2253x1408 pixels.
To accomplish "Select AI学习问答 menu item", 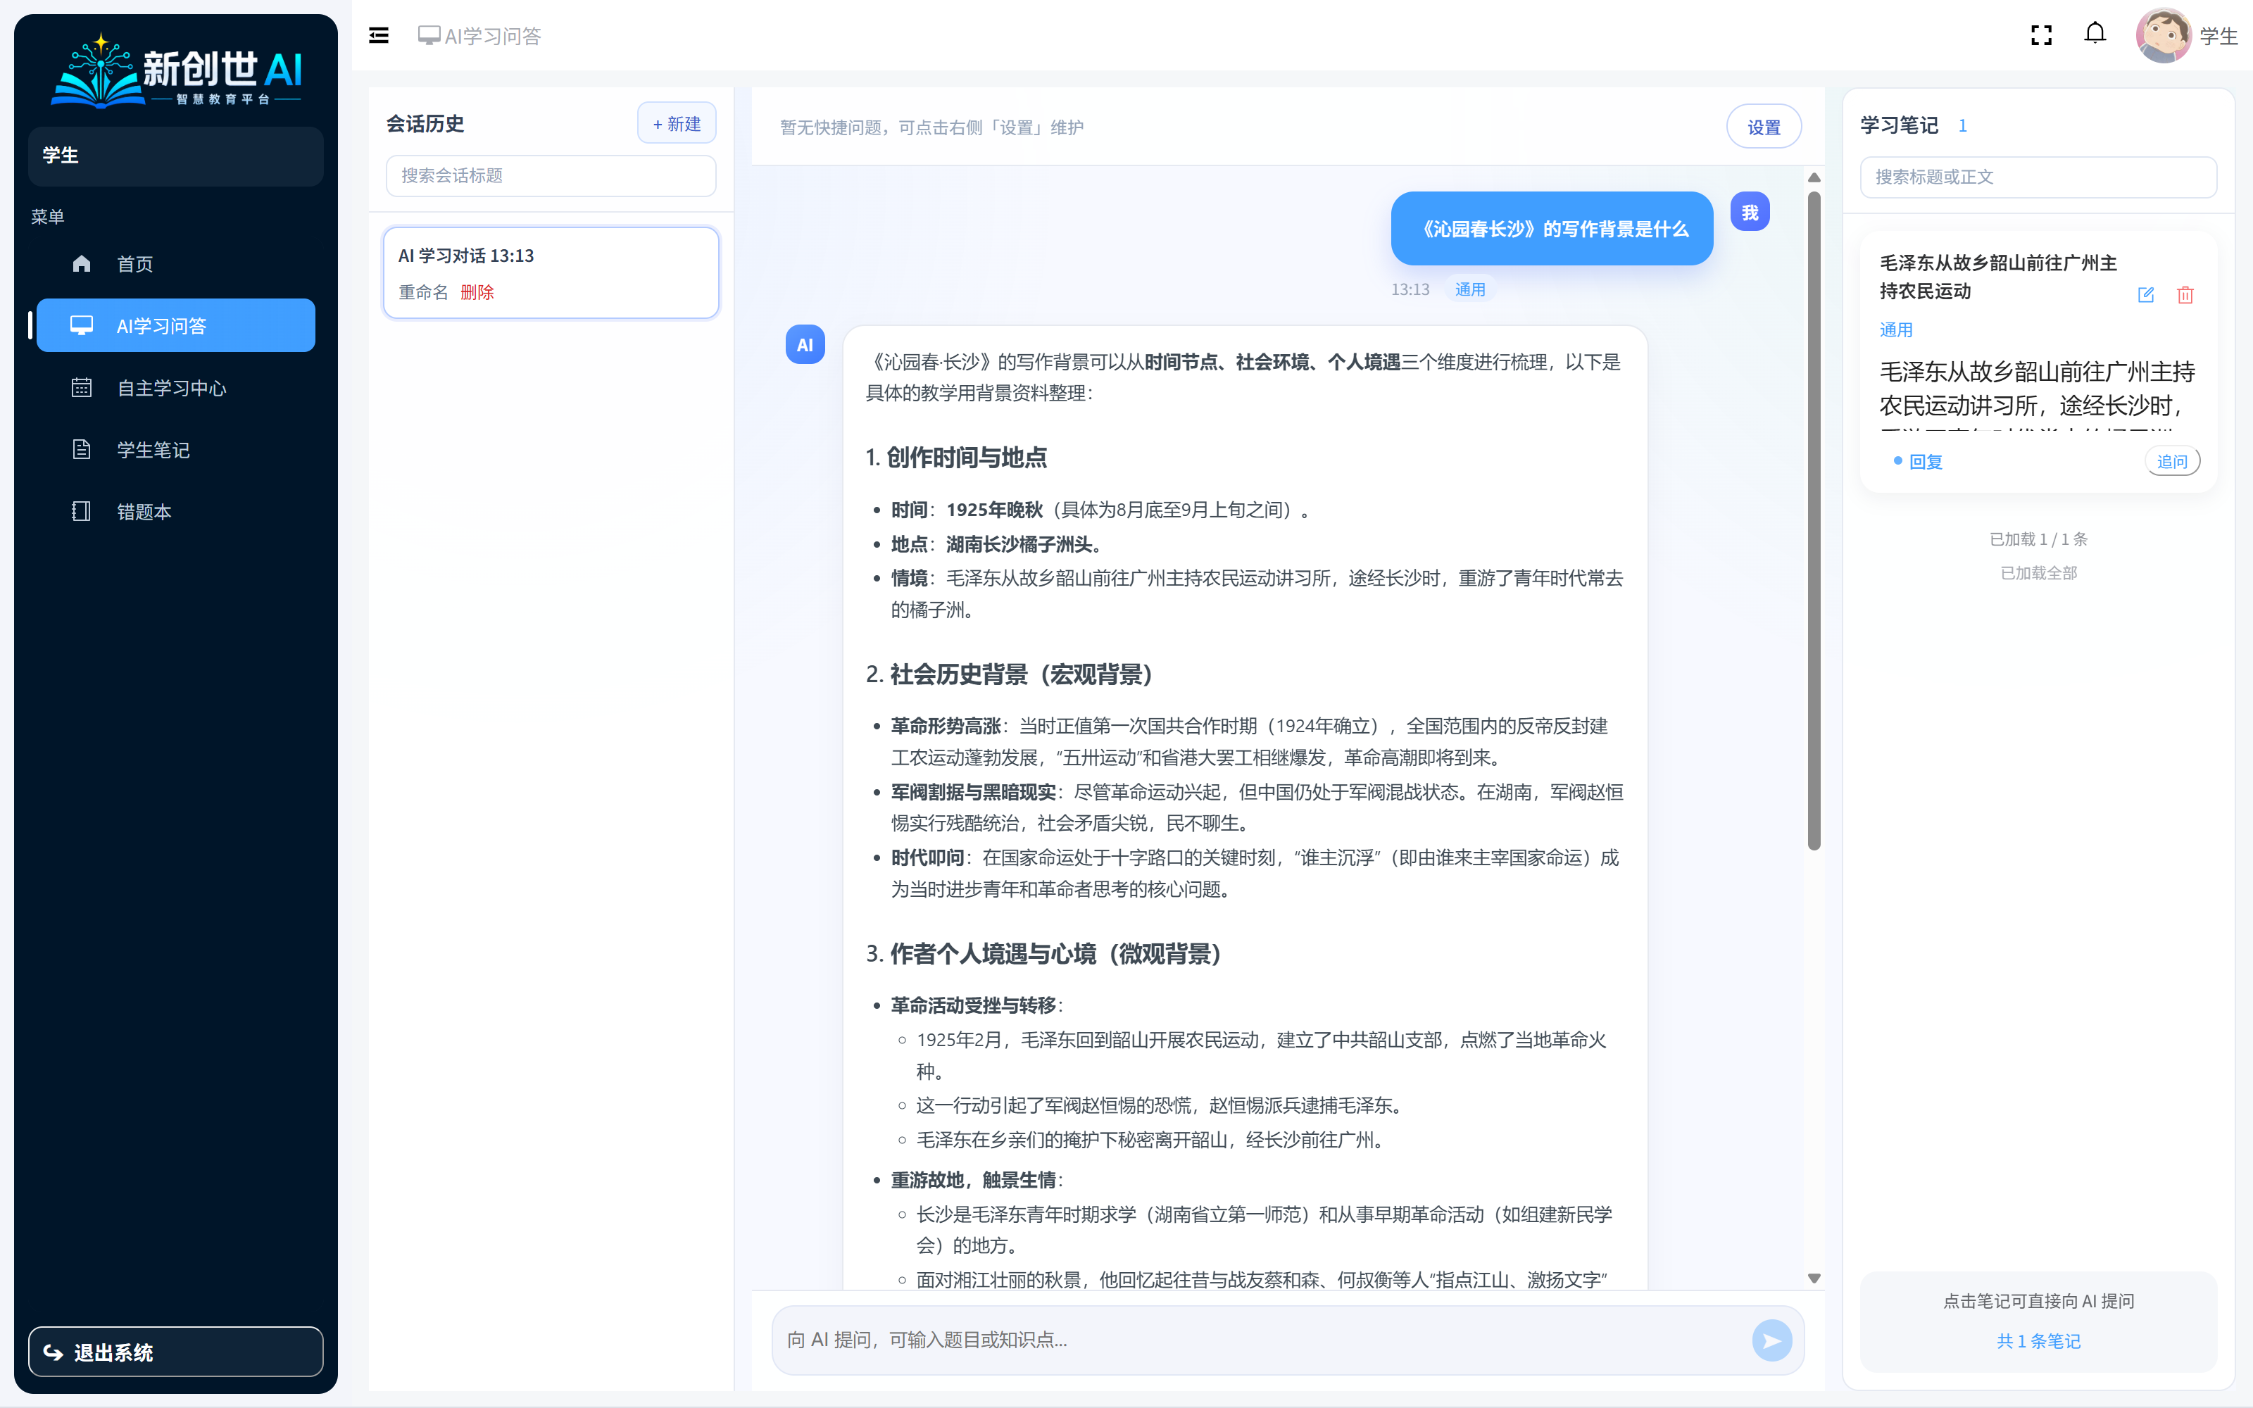I will 176,325.
